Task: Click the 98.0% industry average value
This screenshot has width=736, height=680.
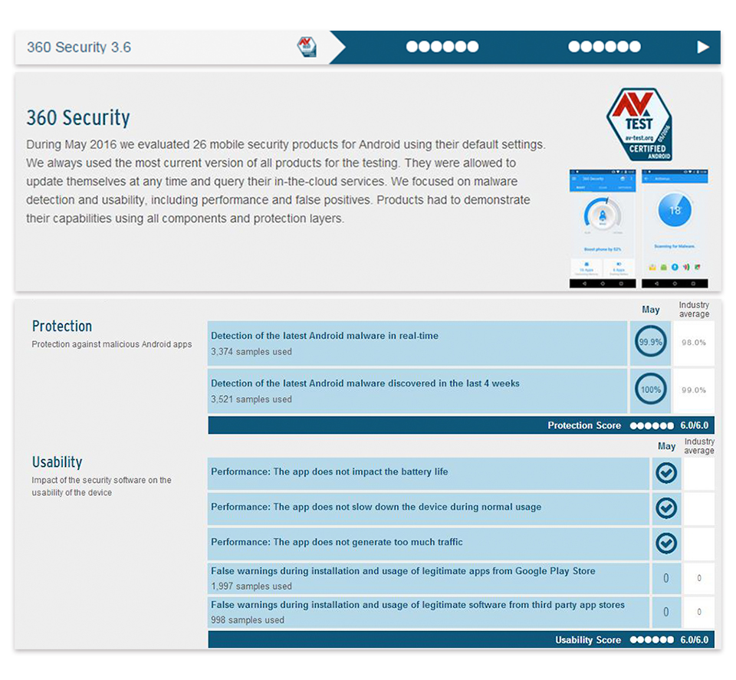Action: [694, 343]
